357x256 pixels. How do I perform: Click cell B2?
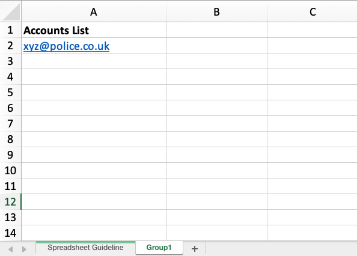point(216,46)
